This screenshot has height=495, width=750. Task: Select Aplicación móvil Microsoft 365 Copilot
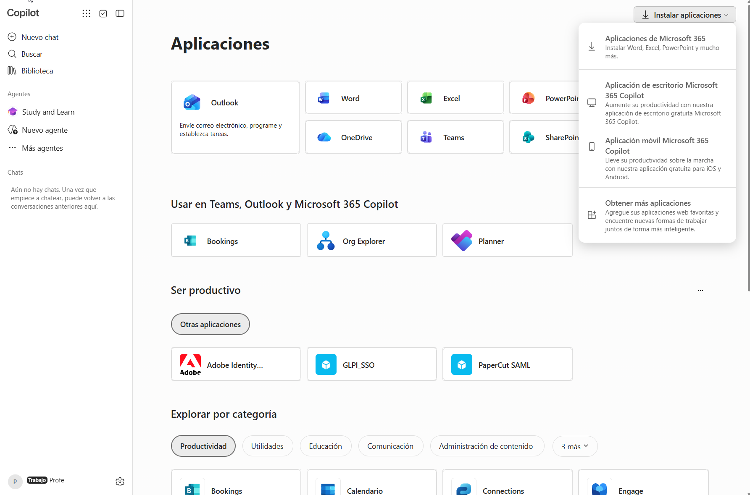click(x=657, y=158)
